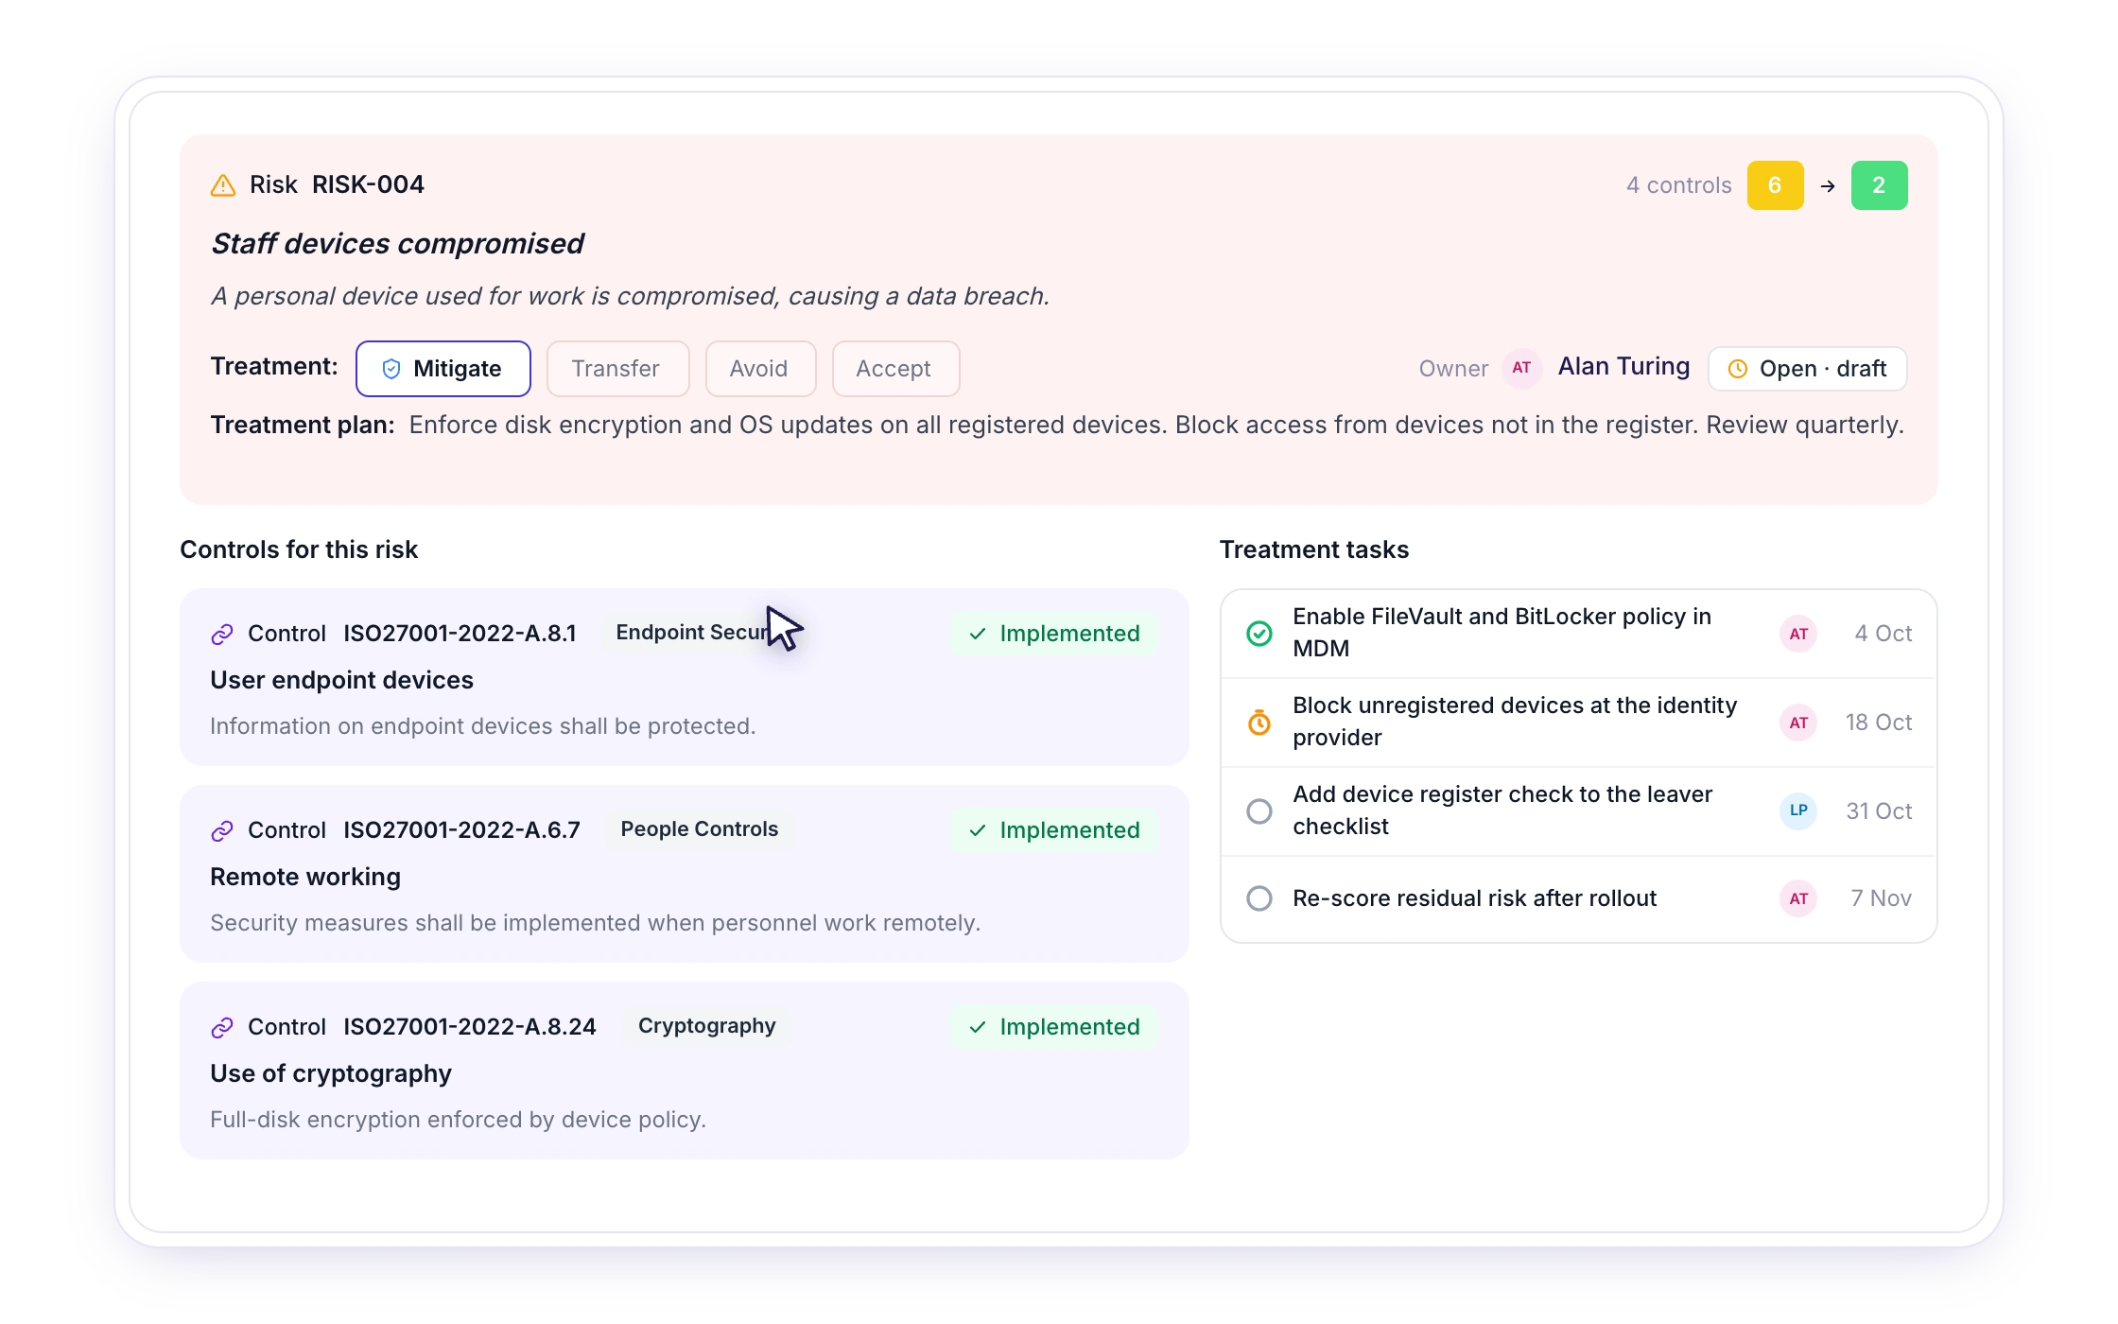Screen dimensions: 2118x1324
Task: Click the checkmark in A.8.24 Implemented badge
Action: click(978, 1028)
